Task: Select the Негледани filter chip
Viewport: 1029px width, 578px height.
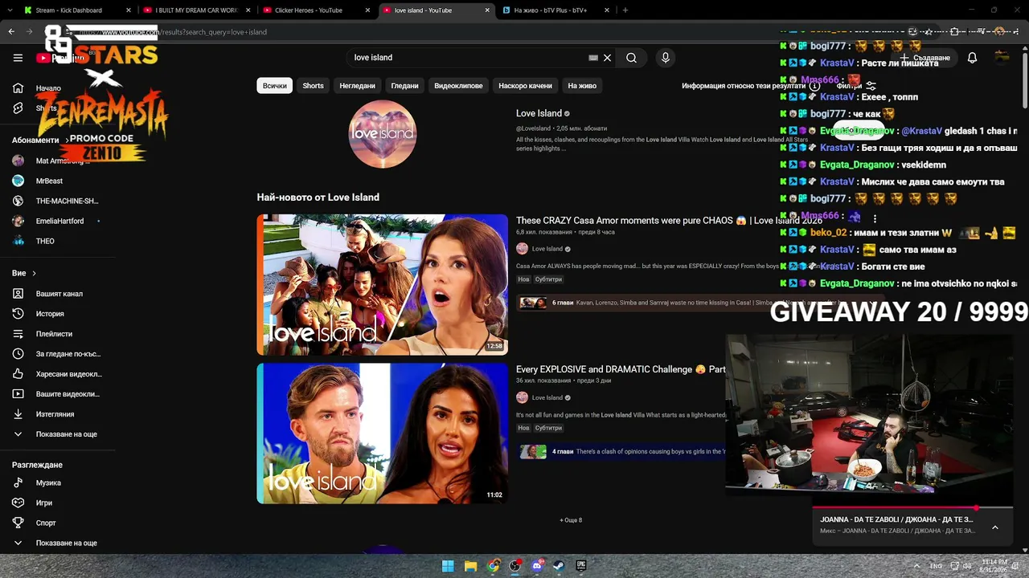Action: coord(357,86)
